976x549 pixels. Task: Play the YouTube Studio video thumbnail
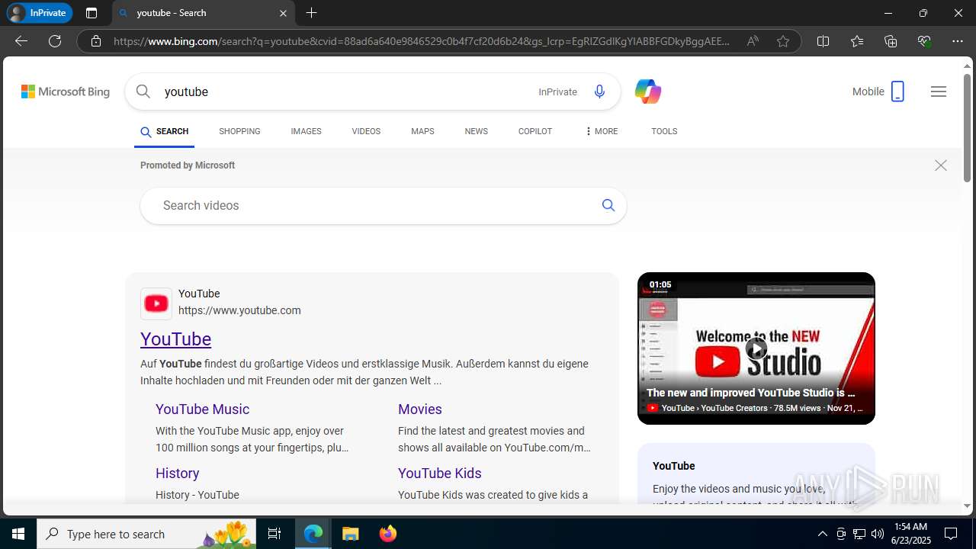tap(756, 348)
